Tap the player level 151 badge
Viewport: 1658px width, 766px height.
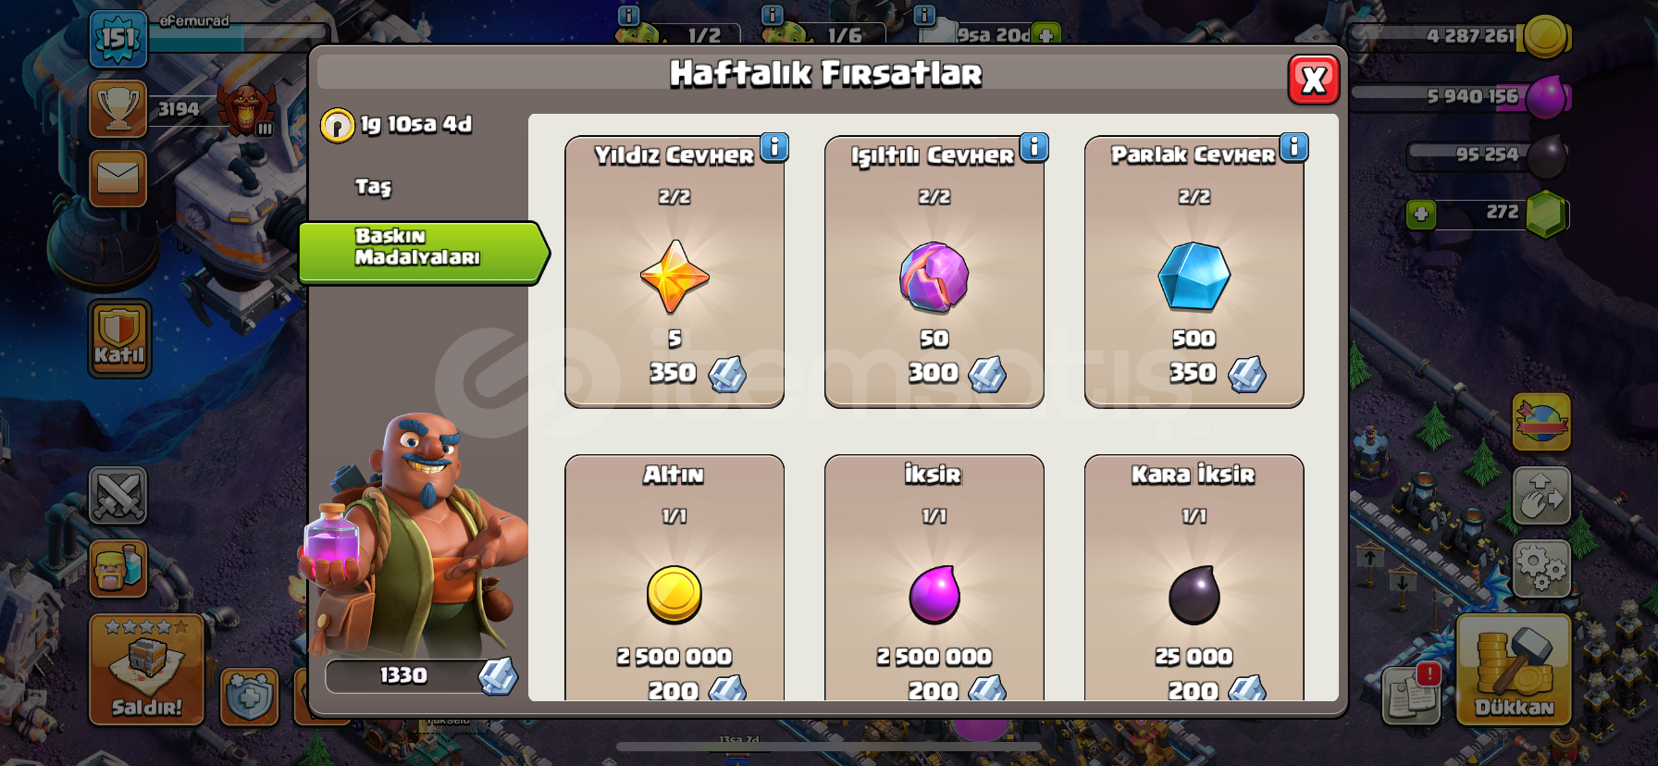click(x=118, y=39)
